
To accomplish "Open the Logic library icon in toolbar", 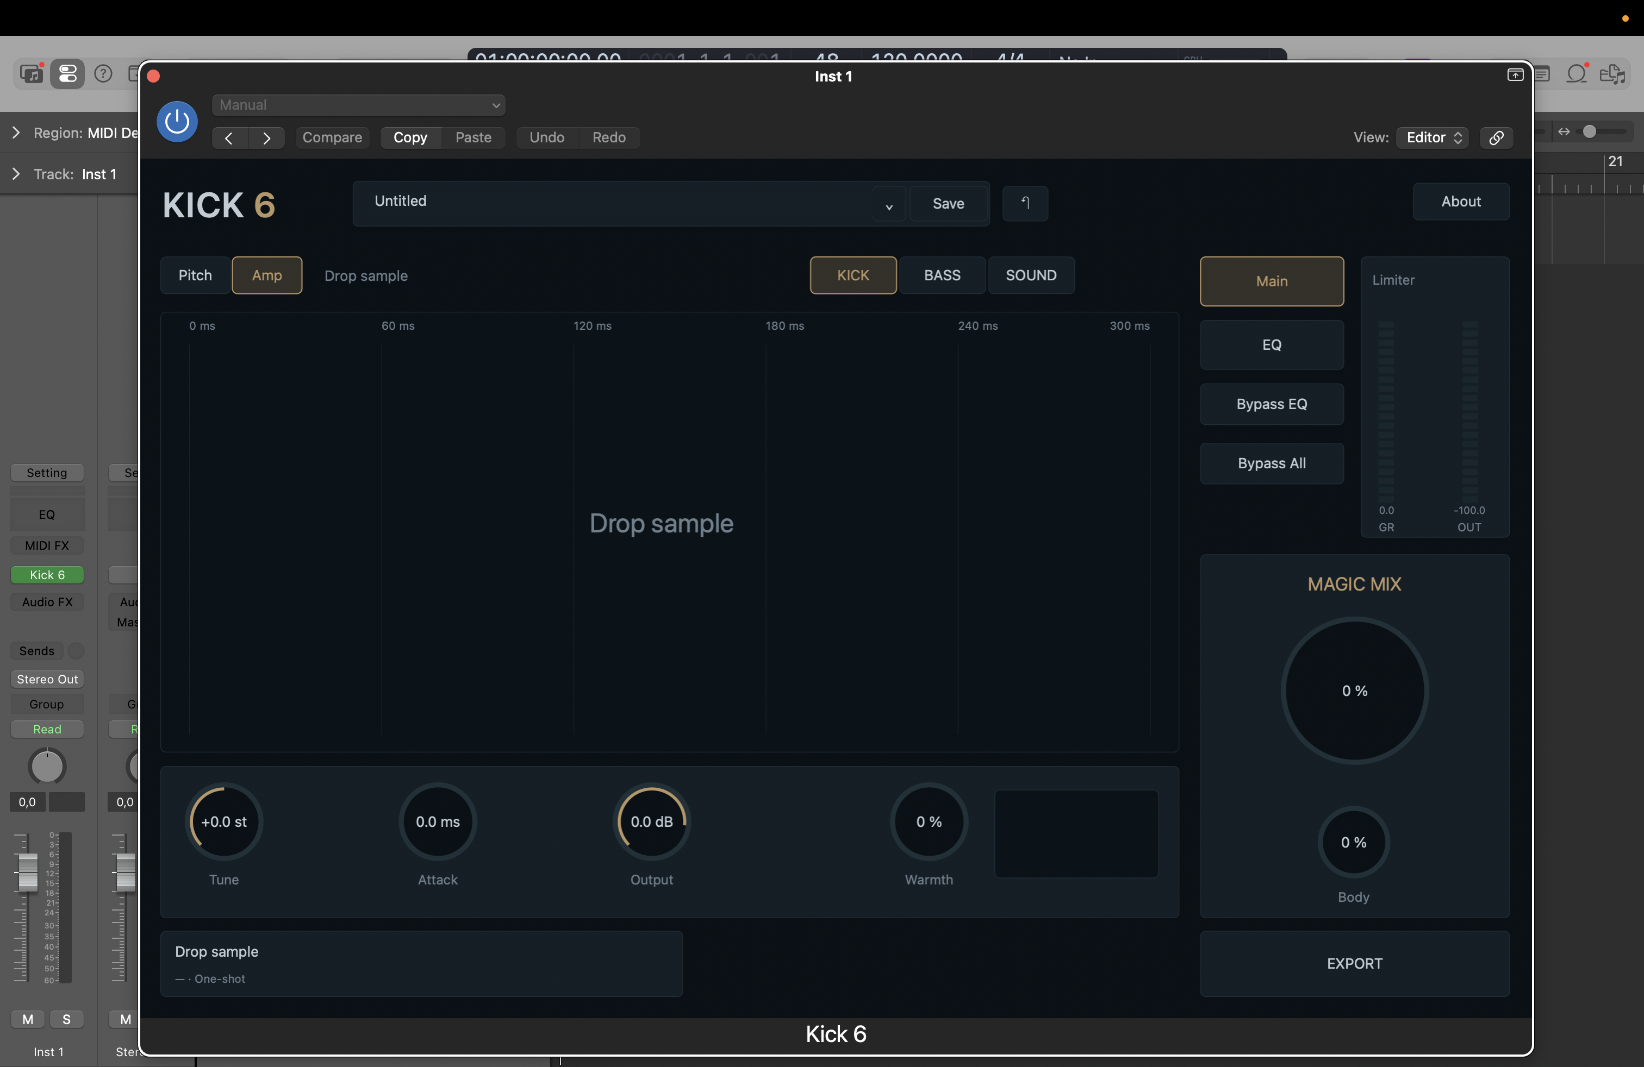I will pyautogui.click(x=31, y=73).
